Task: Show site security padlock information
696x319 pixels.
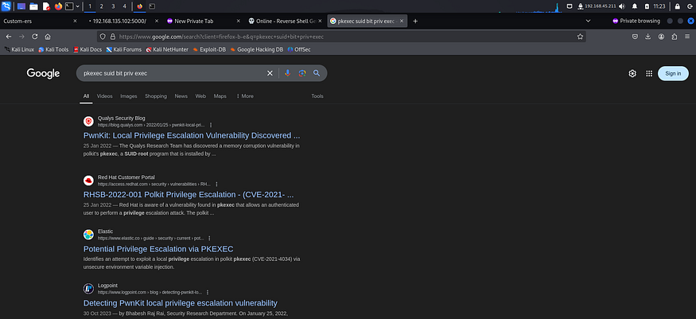Action: coord(113,37)
